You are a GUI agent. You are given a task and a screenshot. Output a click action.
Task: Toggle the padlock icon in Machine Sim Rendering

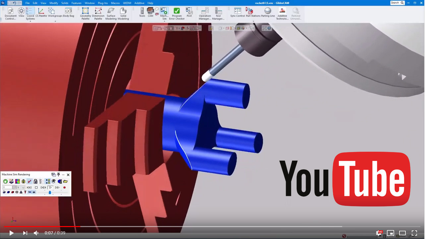pyautogui.click(x=35, y=181)
